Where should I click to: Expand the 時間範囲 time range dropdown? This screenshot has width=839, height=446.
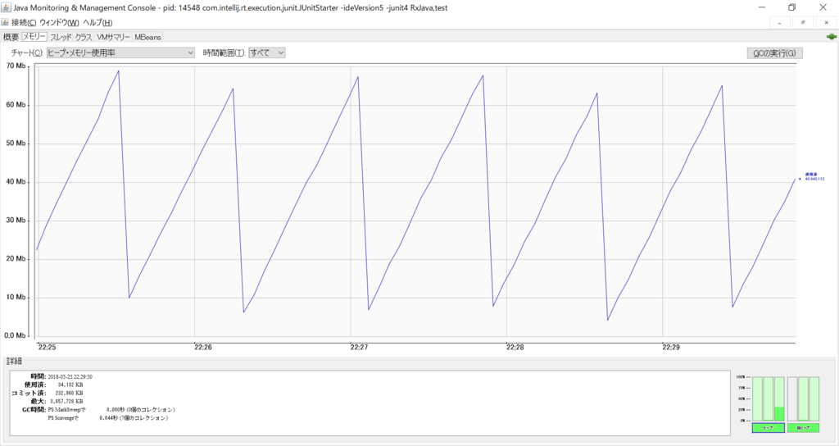point(267,52)
